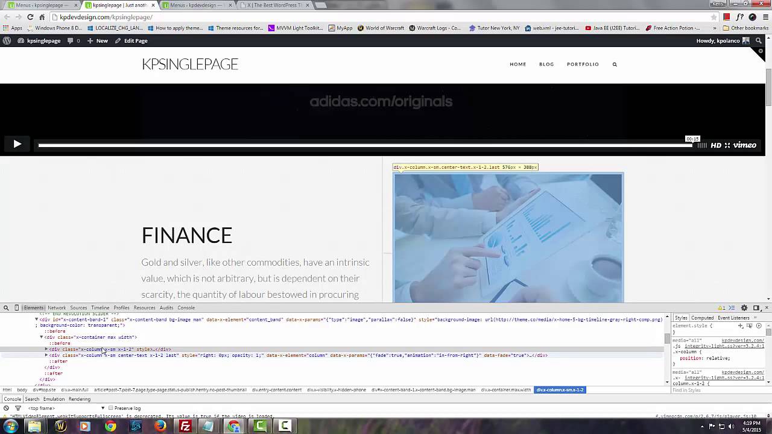Switch to Event Listeners tab

click(733, 318)
